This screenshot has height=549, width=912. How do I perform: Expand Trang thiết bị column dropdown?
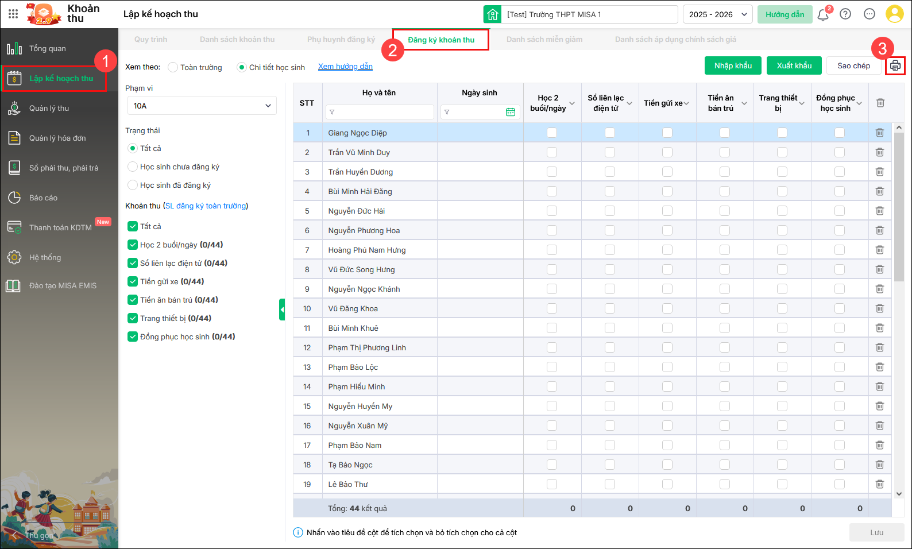(802, 103)
